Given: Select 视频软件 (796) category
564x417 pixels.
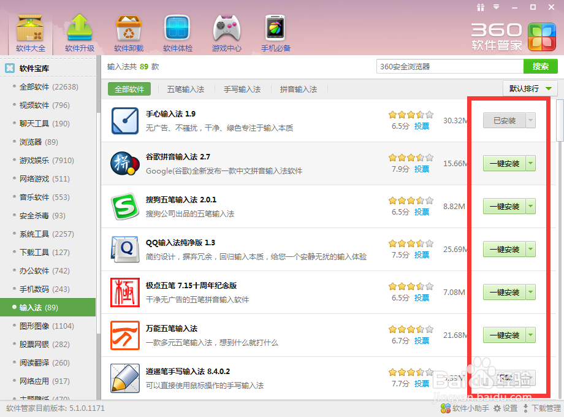Looking at the screenshot, I should (48, 105).
